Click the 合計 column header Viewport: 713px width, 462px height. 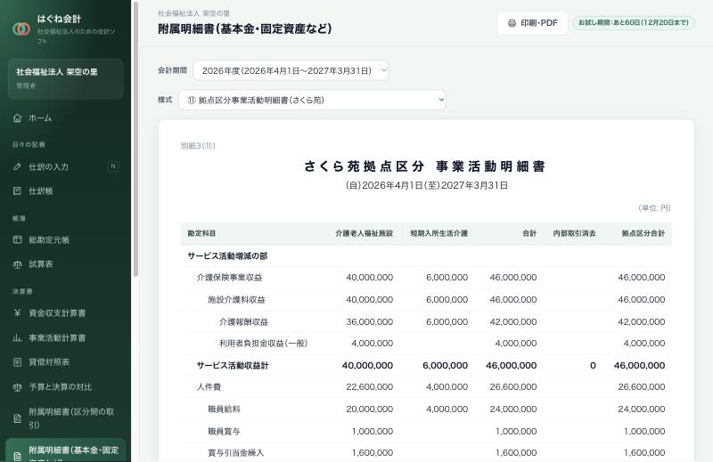click(529, 233)
